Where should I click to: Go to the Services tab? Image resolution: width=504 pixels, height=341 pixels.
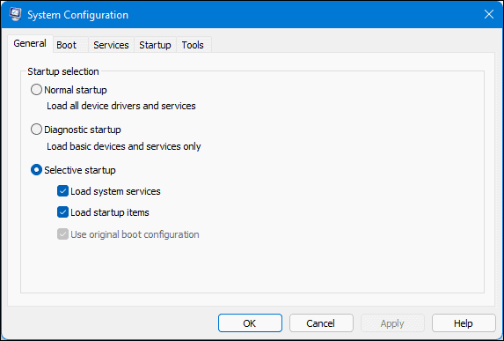[111, 45]
